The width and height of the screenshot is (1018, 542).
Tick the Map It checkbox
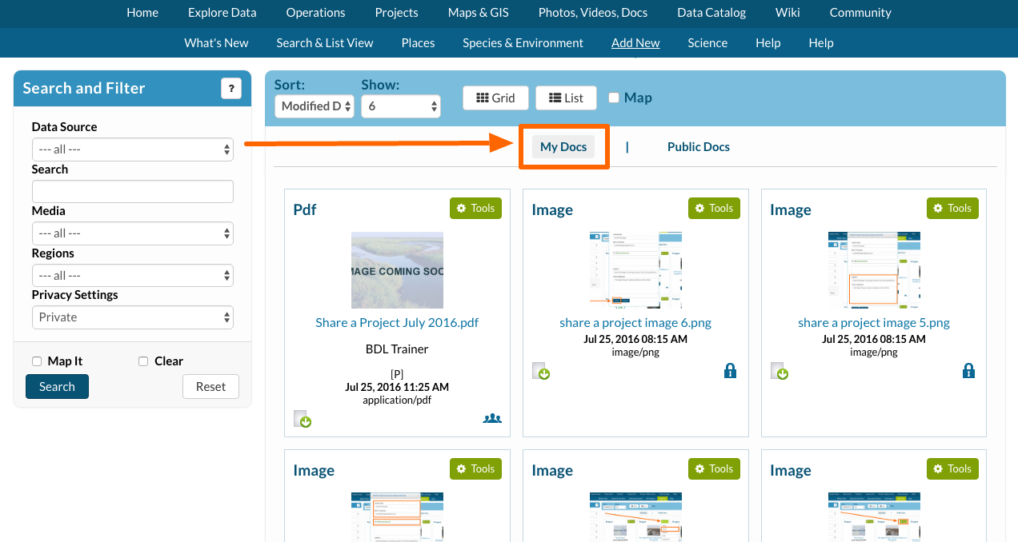point(37,361)
